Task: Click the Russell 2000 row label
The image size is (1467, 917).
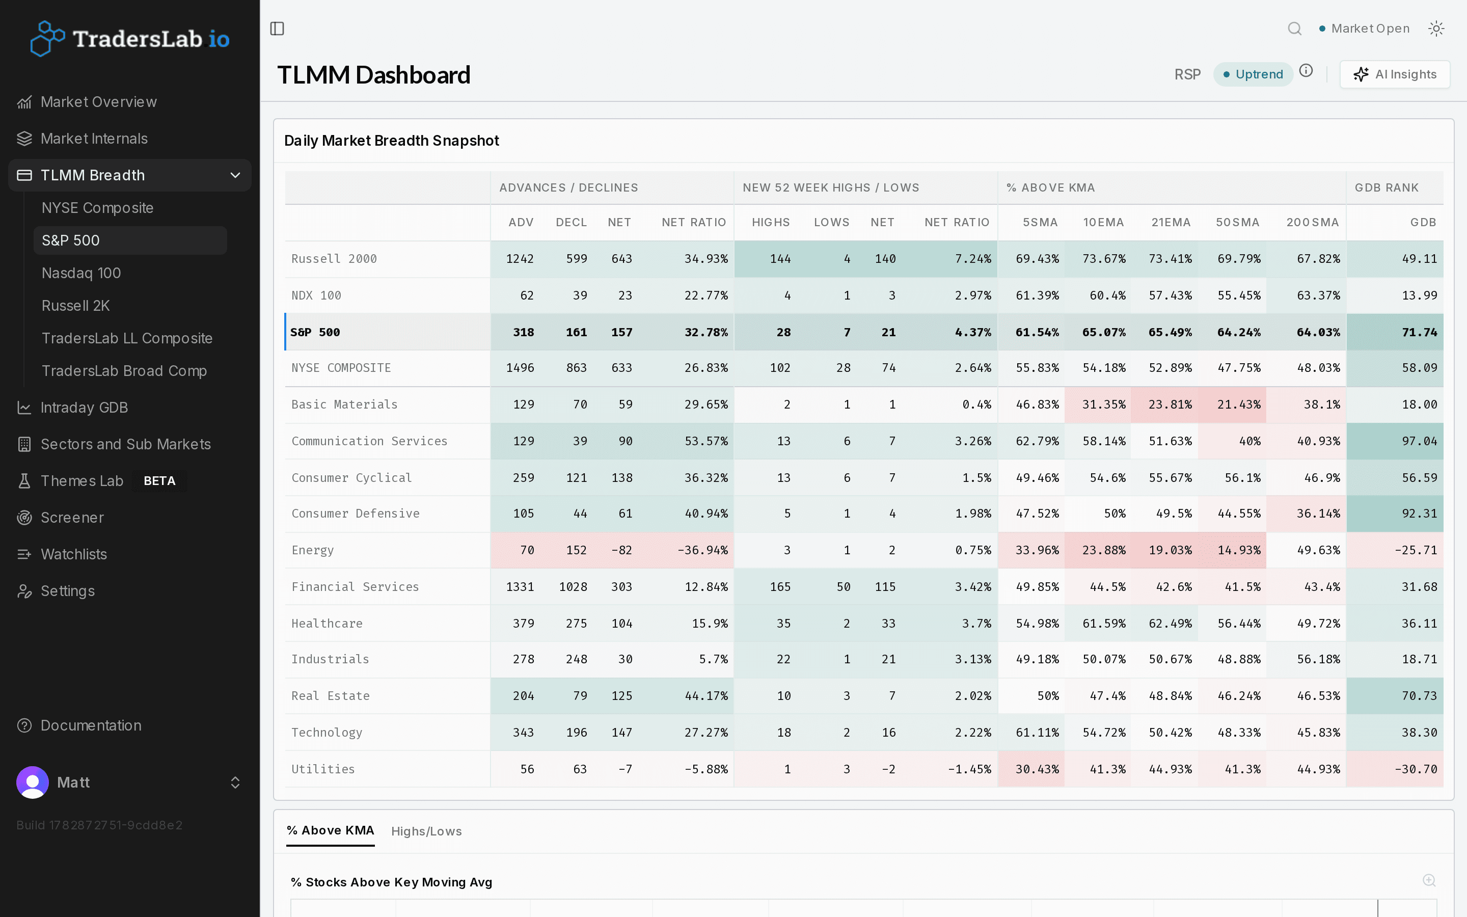Action: coord(334,259)
